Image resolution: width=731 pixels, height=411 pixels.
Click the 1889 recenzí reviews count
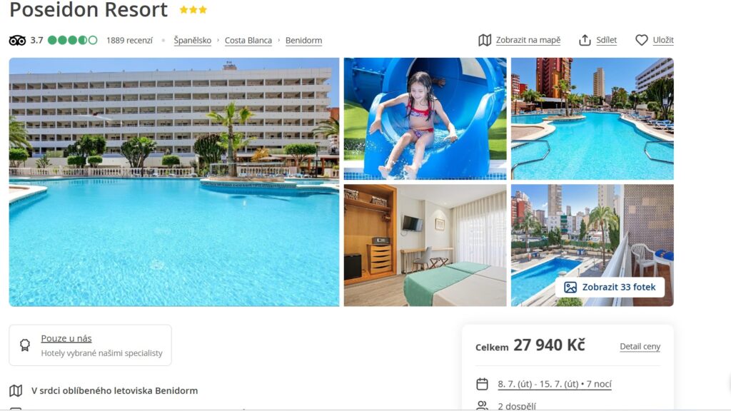coord(129,41)
